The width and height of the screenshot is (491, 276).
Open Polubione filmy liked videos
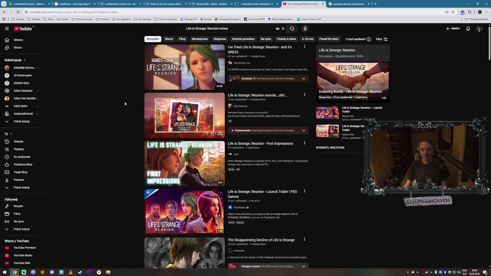22,164
